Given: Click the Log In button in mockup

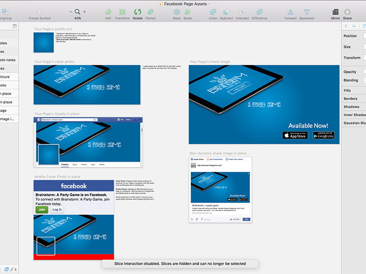Looking at the screenshot, I should tap(57, 210).
